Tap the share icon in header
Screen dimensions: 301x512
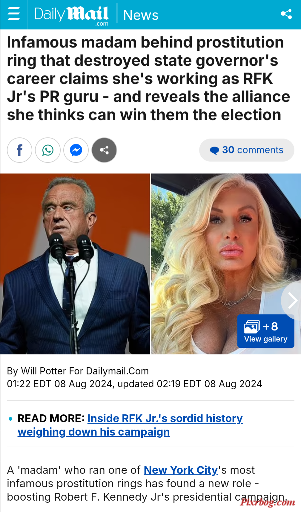click(286, 14)
